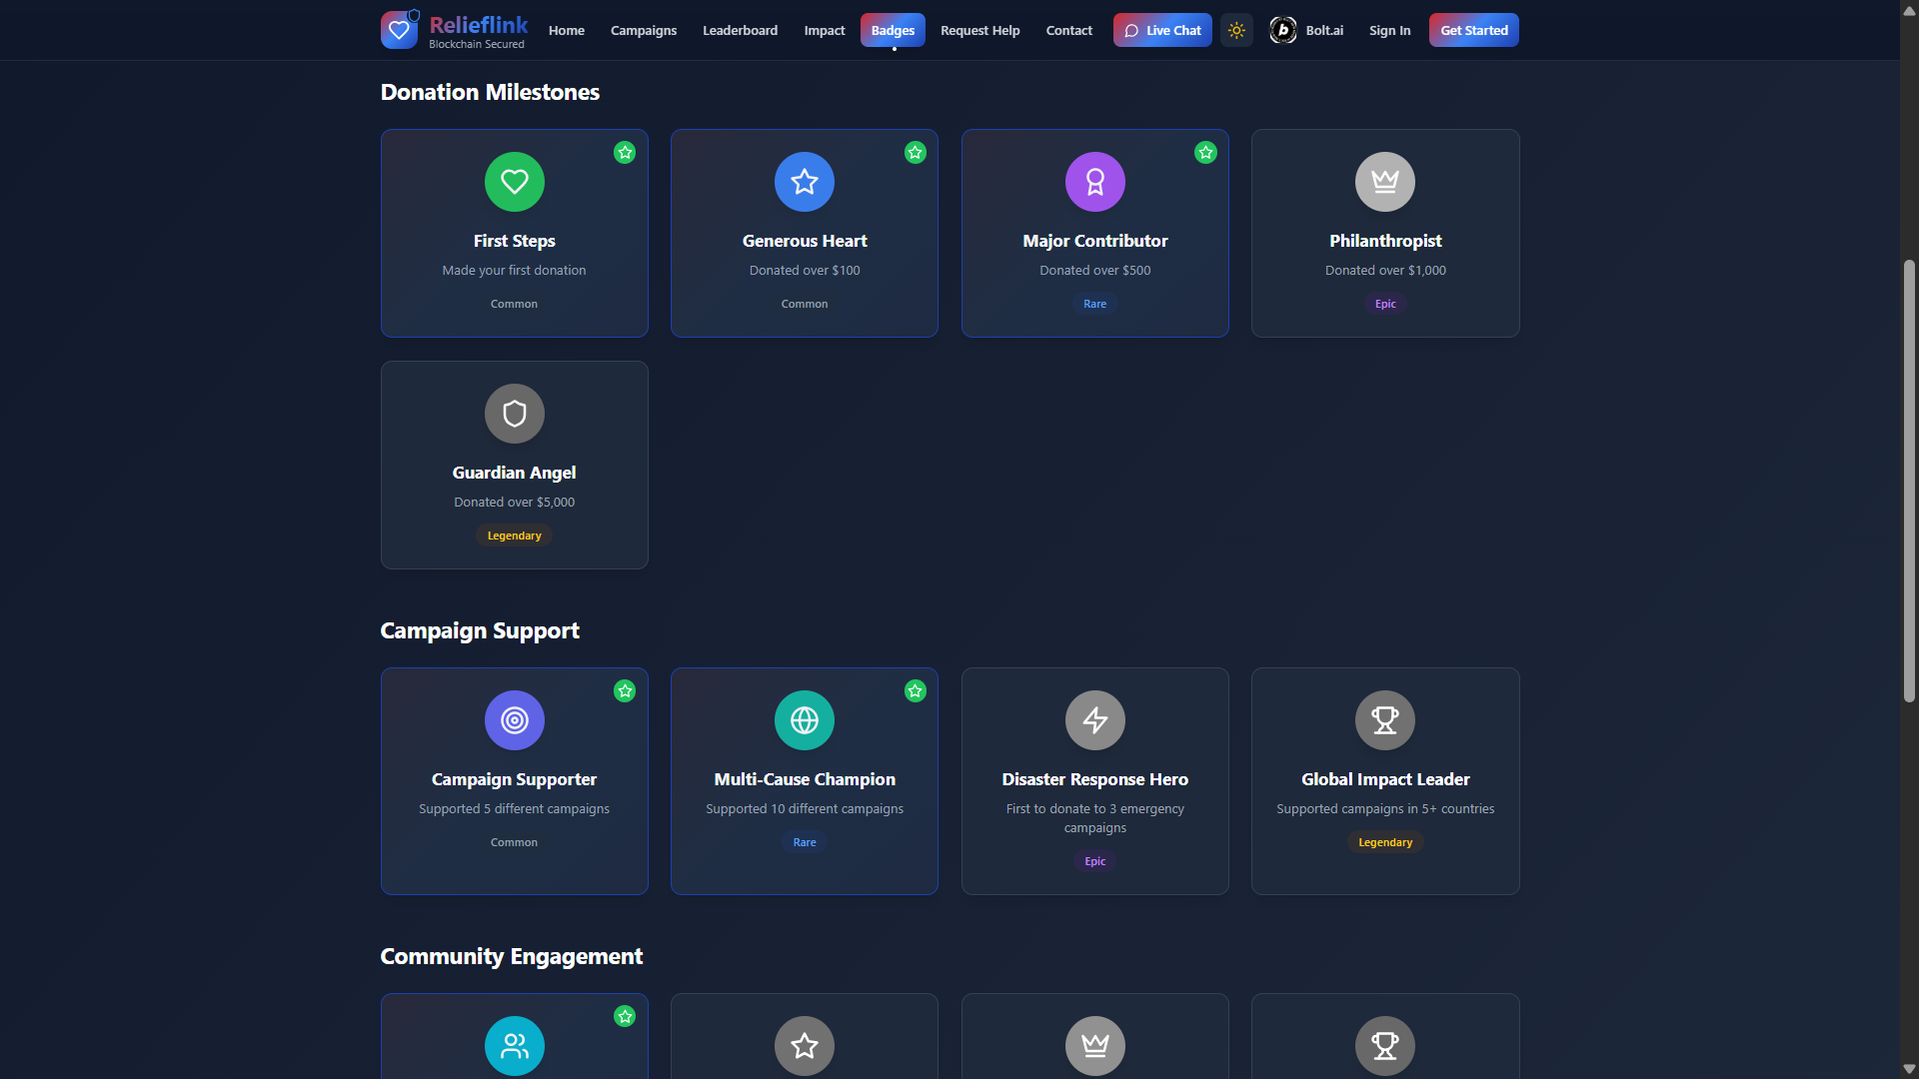Click the purple ribbon Major Contributor icon

[1094, 182]
